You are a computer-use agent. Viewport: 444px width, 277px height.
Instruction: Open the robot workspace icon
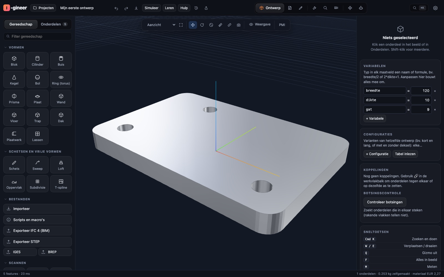(x=361, y=8)
